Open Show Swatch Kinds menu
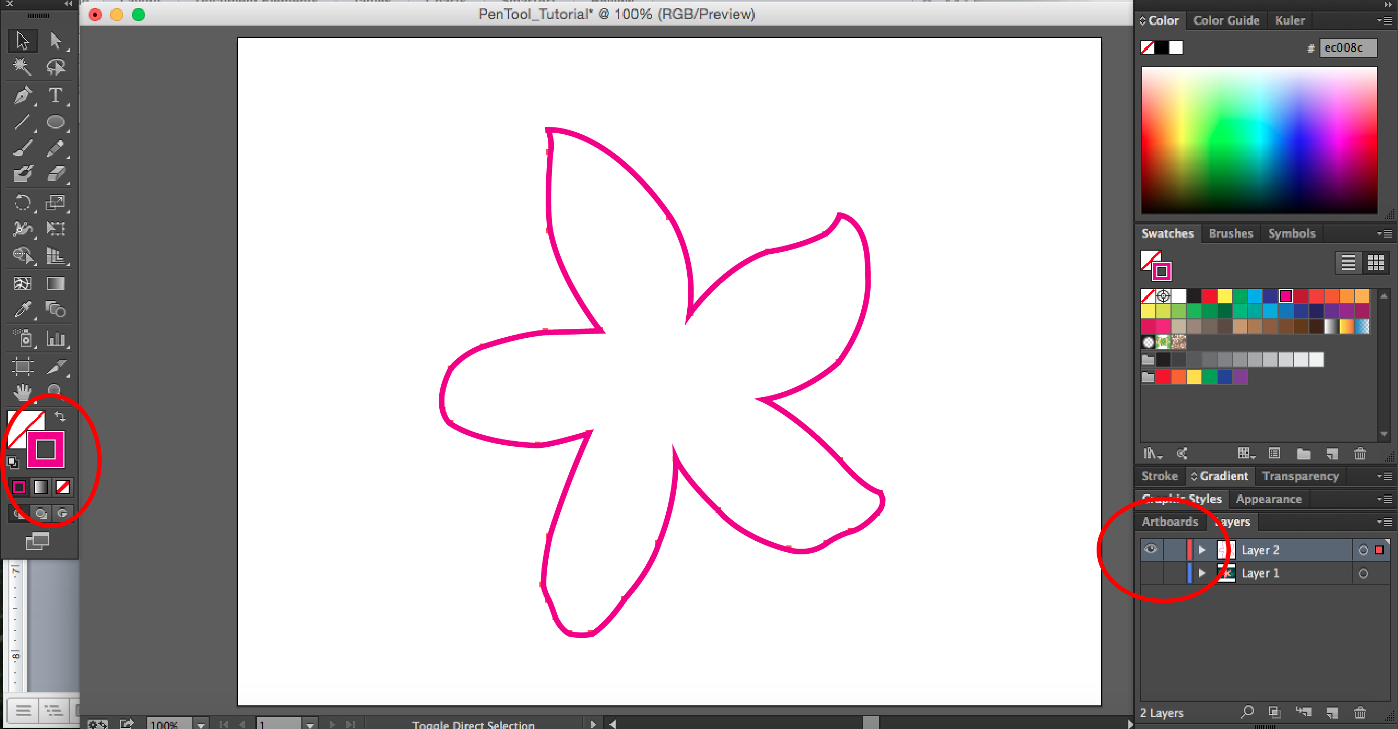This screenshot has width=1398, height=729. 1246,453
